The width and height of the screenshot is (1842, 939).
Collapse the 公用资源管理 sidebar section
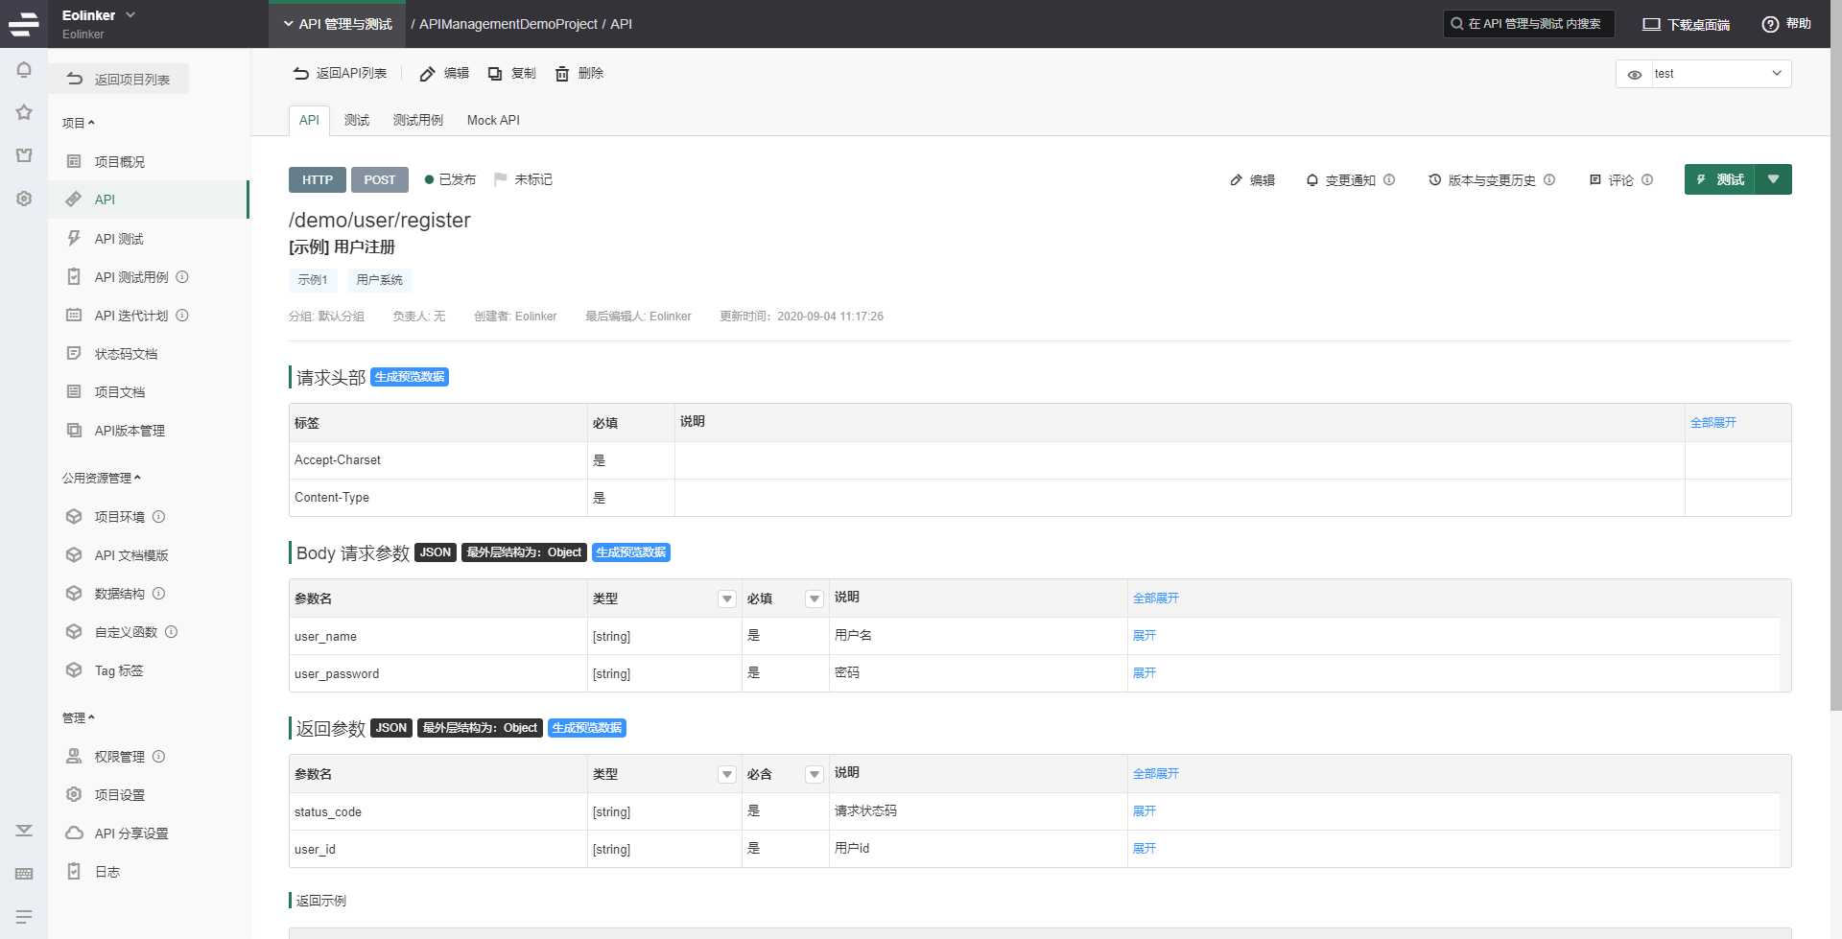coord(102,478)
